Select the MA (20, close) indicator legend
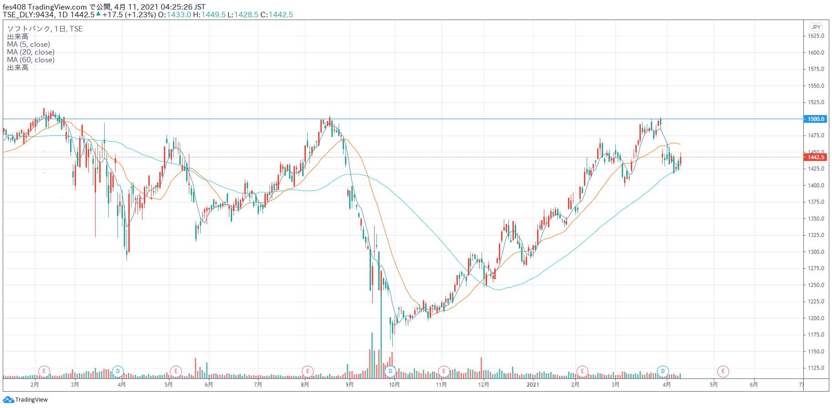The image size is (832, 408). (x=30, y=52)
